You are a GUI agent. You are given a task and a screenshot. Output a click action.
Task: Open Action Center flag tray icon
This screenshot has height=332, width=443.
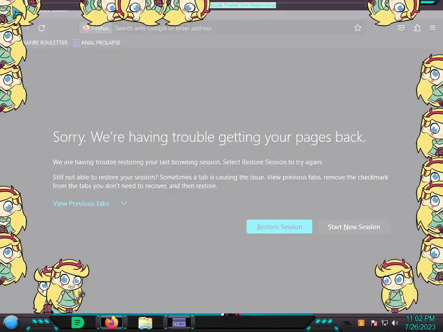[x=374, y=322]
